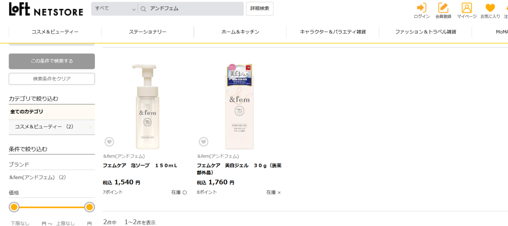508x226 pixels.
Task: Click the 7ポイント text
Action: pyautogui.click(x=113, y=192)
